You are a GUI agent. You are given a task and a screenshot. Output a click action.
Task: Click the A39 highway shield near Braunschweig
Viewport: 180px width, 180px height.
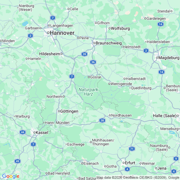pyautogui.click(x=84, y=54)
